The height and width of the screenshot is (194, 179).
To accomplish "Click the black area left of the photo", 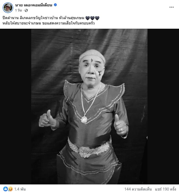I will (x=16, y=107).
